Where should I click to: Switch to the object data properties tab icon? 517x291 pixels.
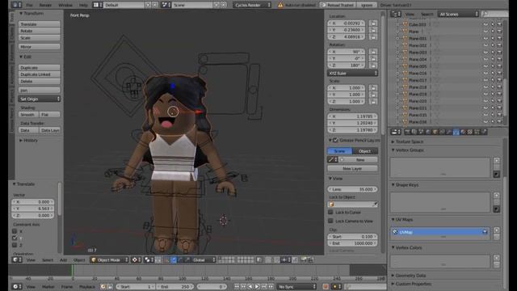(x=456, y=132)
